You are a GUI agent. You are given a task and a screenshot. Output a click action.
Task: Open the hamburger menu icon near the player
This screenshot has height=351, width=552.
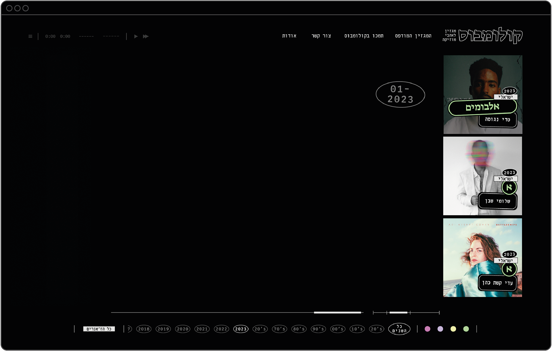pos(30,36)
